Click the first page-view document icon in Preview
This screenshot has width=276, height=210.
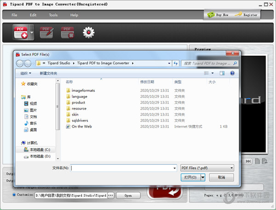point(257,161)
